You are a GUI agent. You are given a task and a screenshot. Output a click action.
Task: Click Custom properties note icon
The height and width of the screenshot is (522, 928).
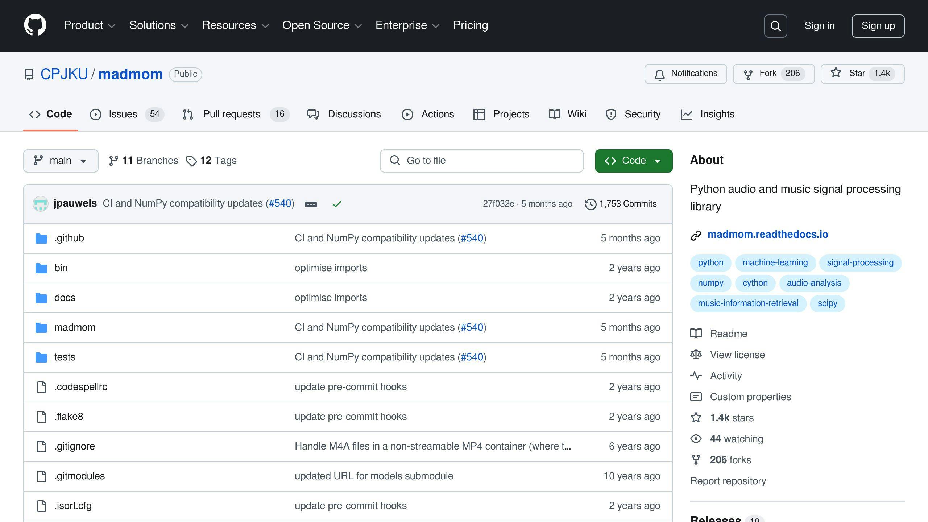pyautogui.click(x=696, y=397)
